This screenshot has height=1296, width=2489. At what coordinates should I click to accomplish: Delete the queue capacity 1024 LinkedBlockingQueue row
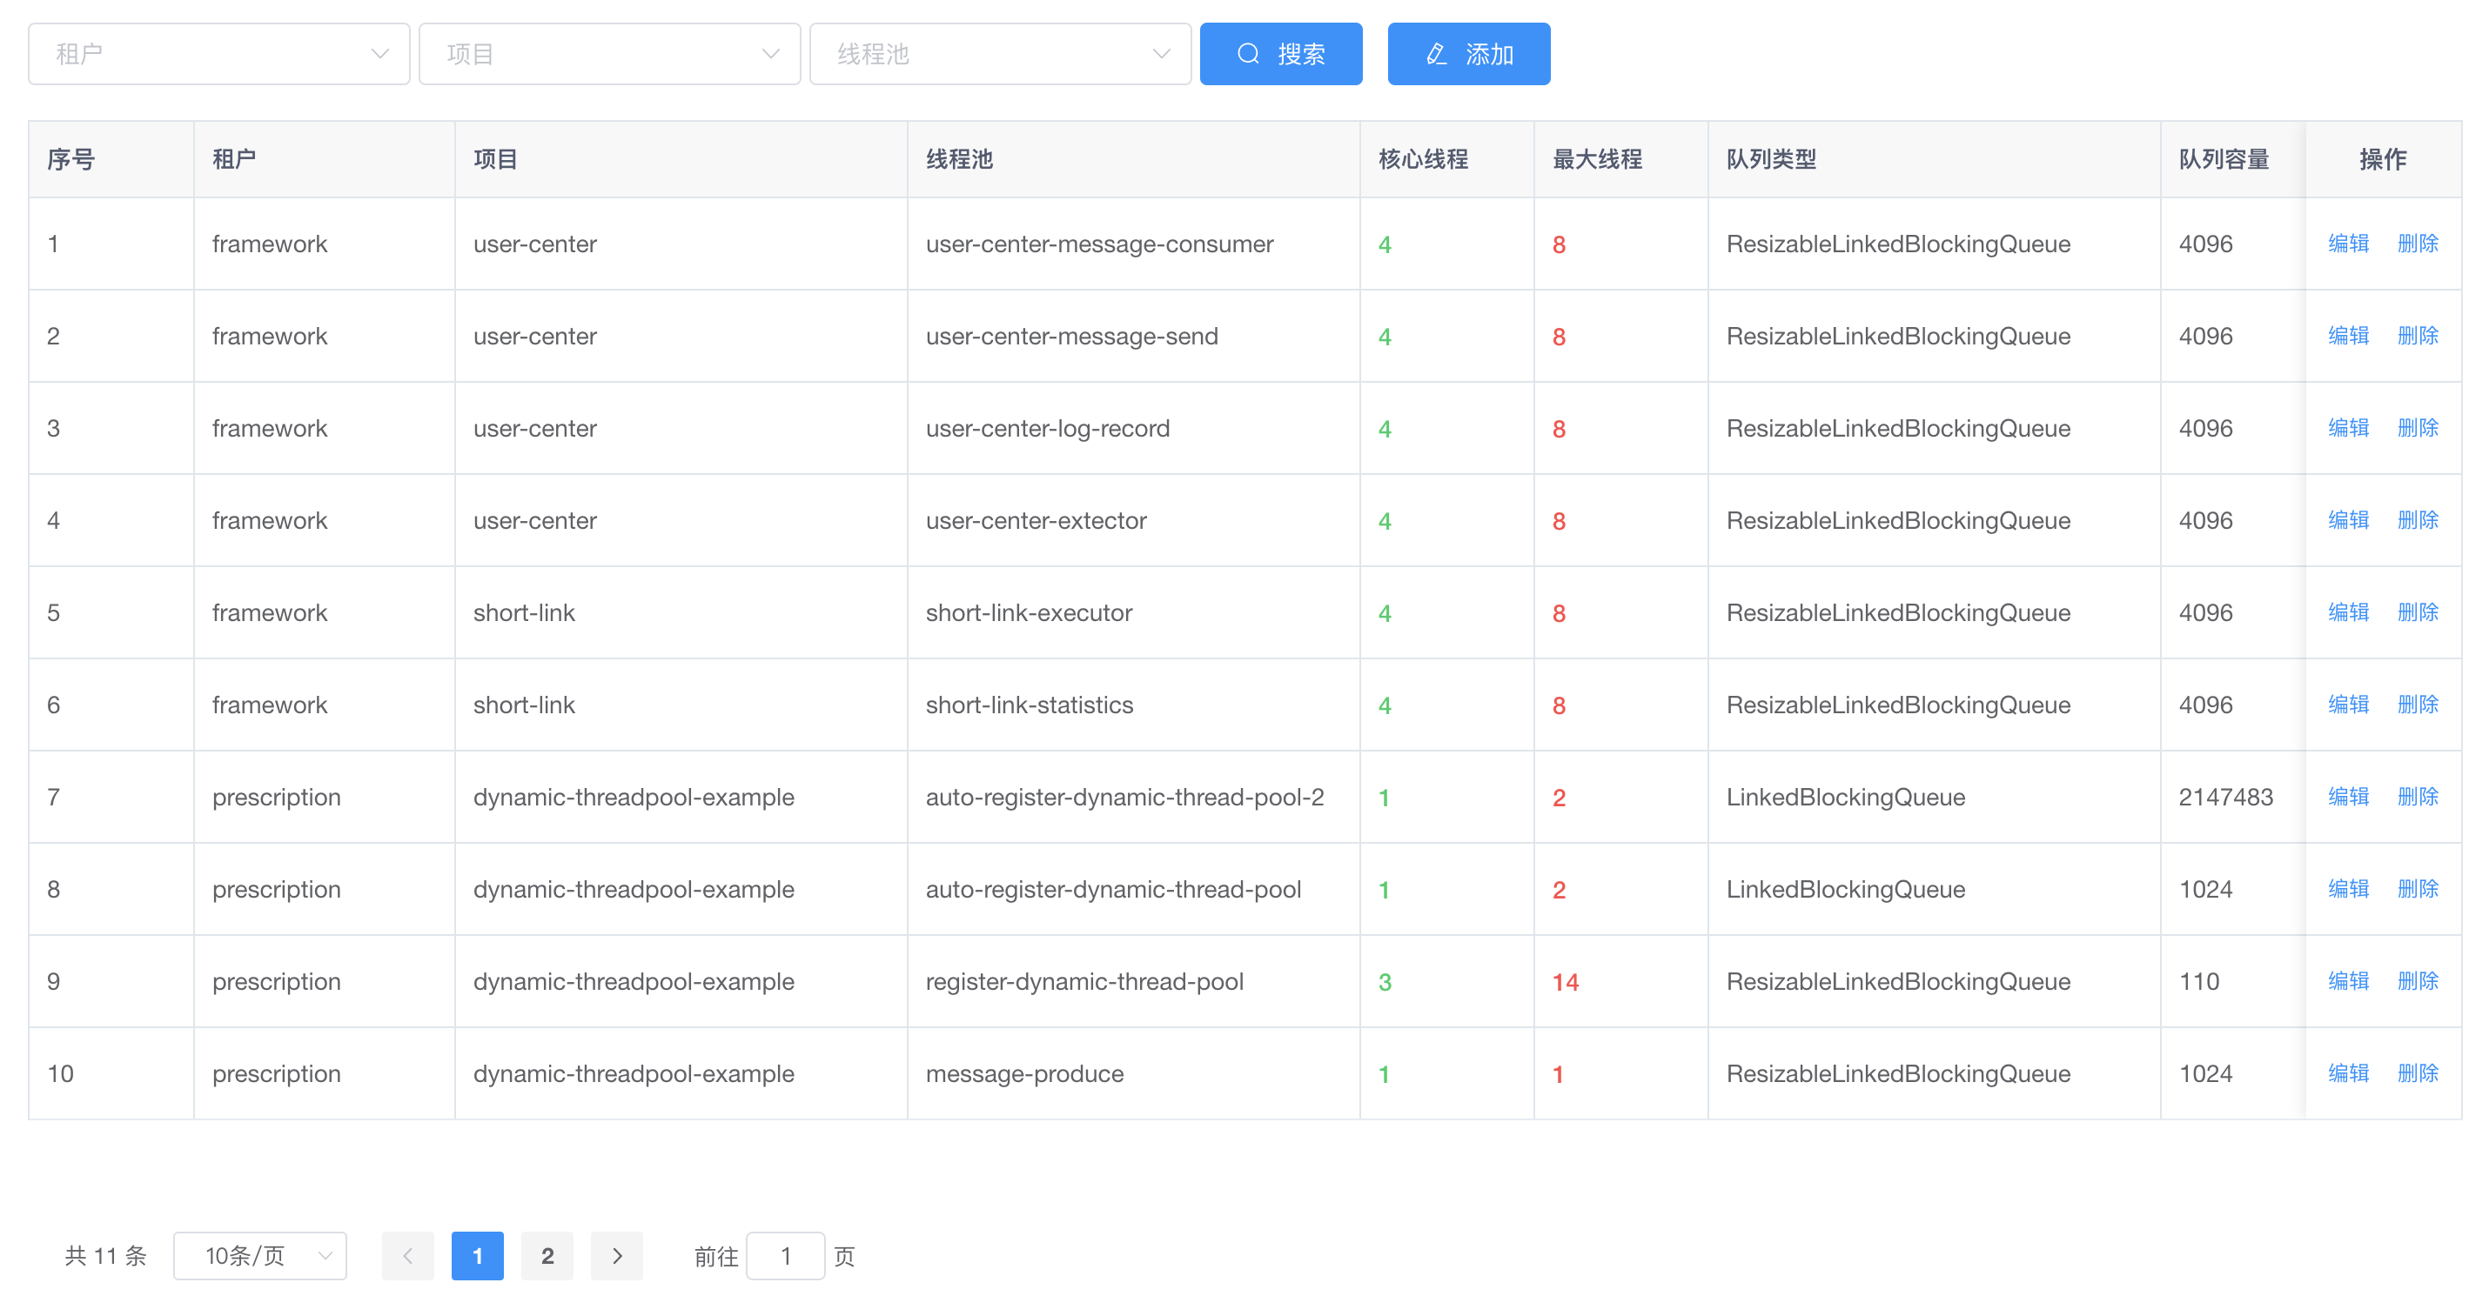2418,890
